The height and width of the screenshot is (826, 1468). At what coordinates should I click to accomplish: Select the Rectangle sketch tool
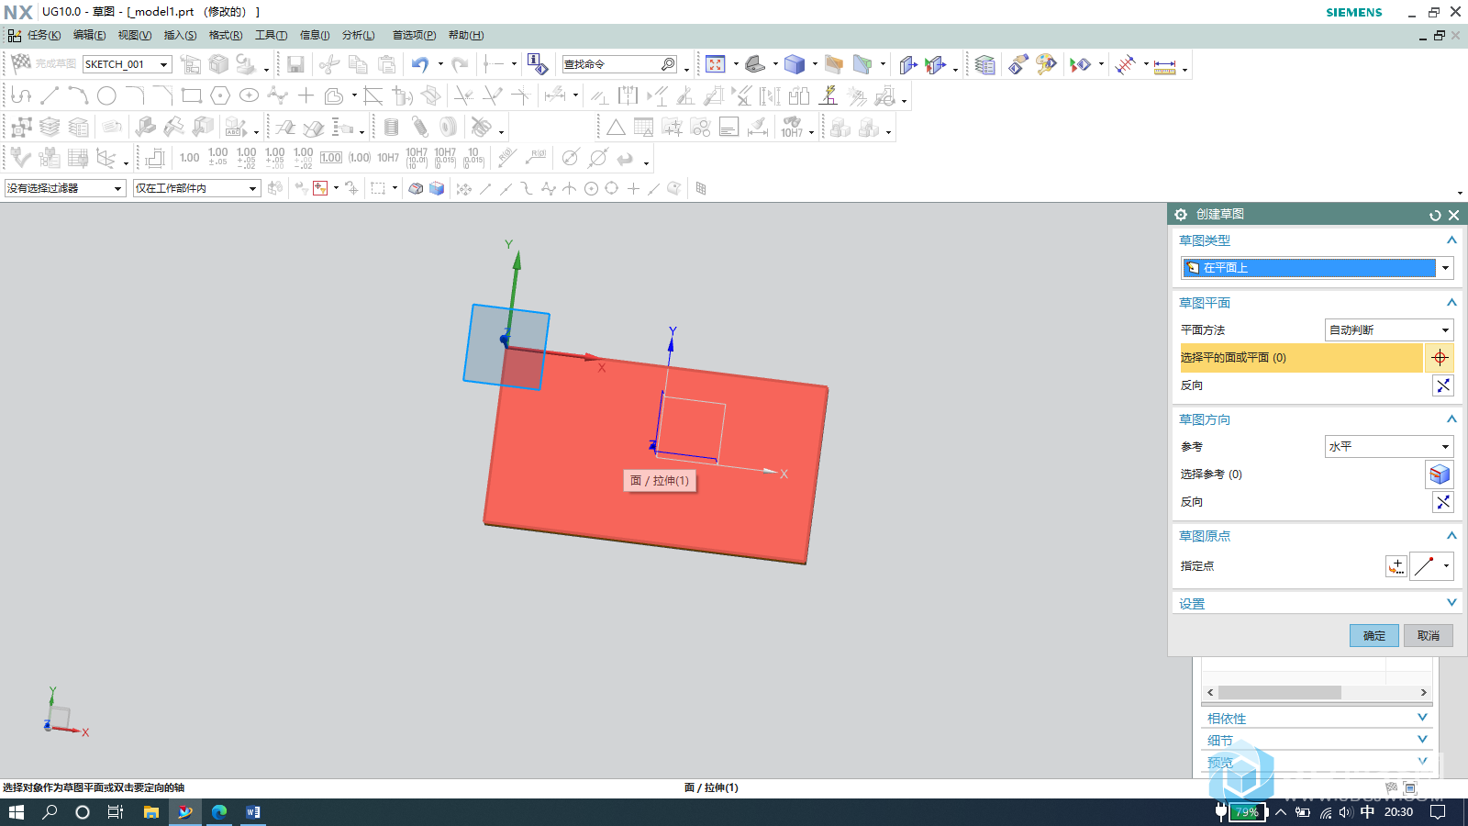[x=192, y=95]
